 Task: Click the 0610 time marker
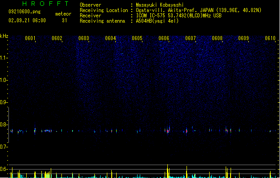click(x=270, y=38)
